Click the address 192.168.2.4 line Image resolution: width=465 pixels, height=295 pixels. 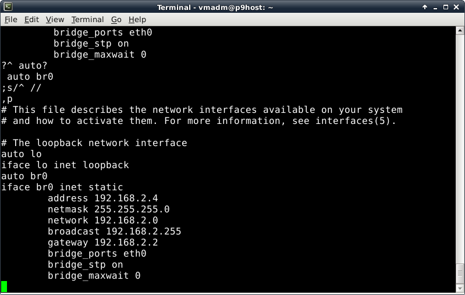pos(102,198)
